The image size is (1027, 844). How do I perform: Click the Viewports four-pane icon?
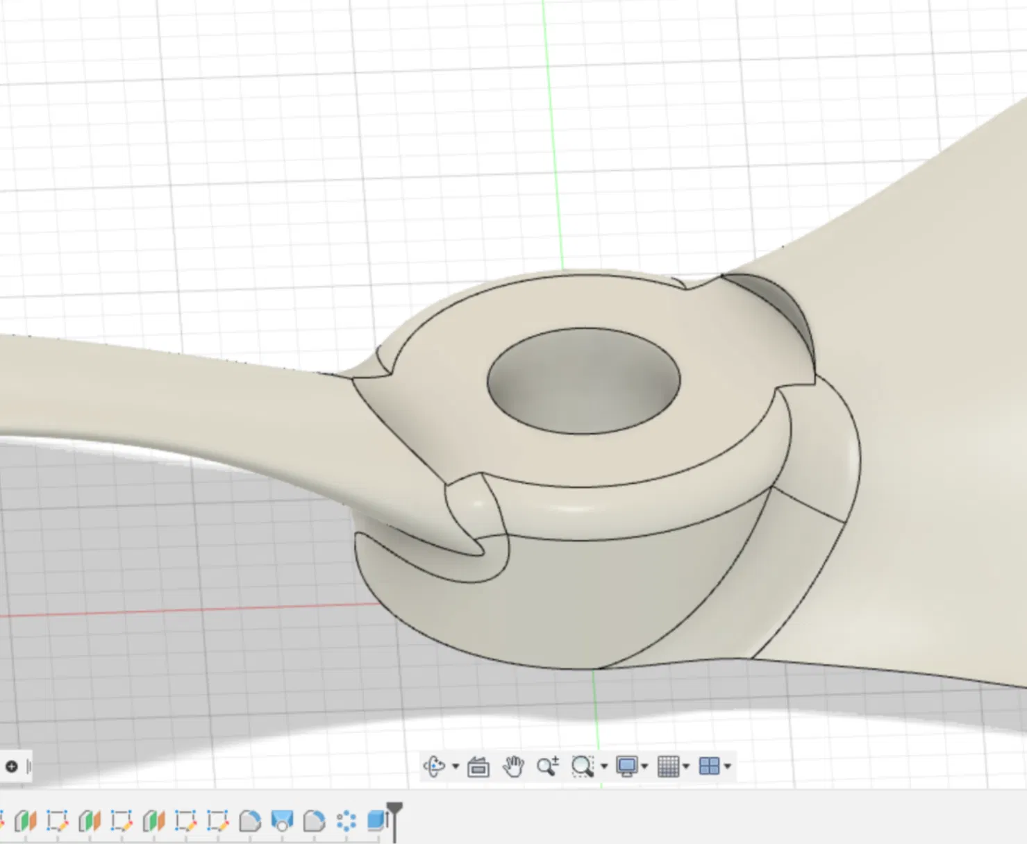(709, 766)
